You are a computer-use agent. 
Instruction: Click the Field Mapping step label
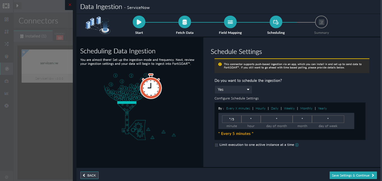(230, 33)
